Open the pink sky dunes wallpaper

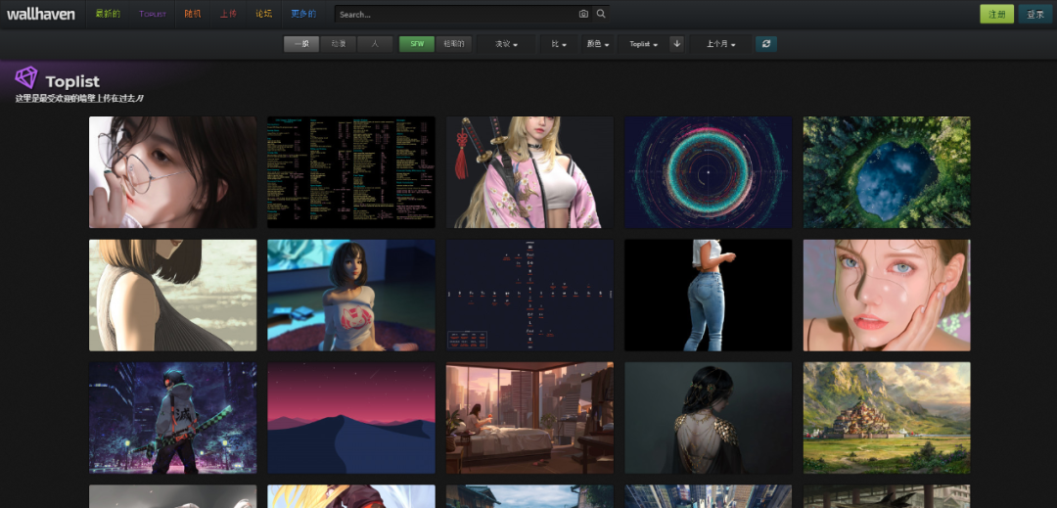[x=351, y=418]
